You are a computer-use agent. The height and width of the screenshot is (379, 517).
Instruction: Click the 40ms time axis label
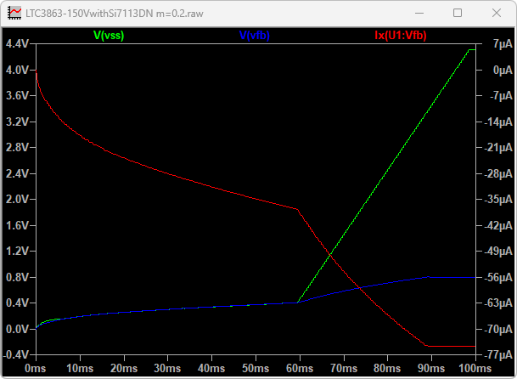pos(211,369)
